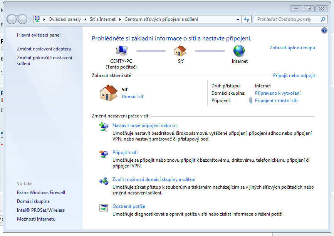Click the Síť house icon in network map
The width and height of the screenshot is (334, 236).
click(x=180, y=51)
